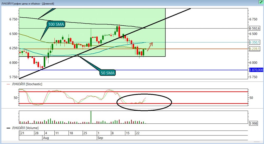Click 6 500 on the right price axis
This screenshot has width=264, height=144.
(253, 34)
